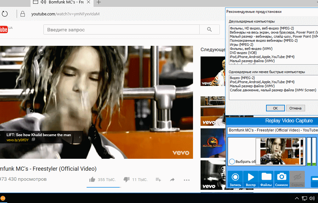Click the recording title text field
Screen dimensions: 318x203
point(273,130)
